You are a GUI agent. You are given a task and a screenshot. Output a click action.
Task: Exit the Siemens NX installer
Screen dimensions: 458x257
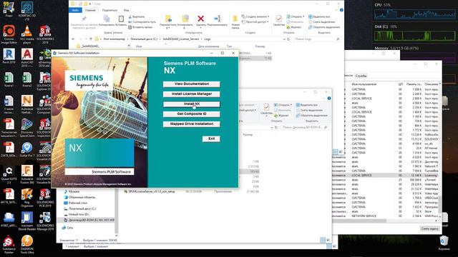pos(211,138)
